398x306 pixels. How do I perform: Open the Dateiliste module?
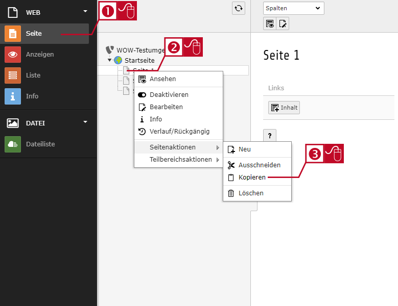44,144
